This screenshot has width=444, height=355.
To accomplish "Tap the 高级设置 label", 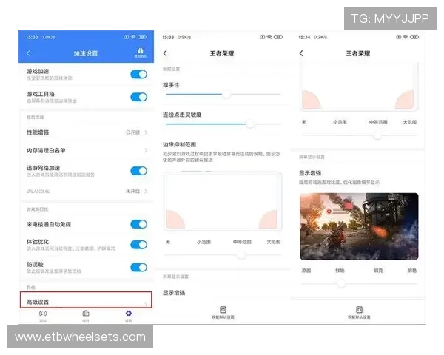I will pyautogui.click(x=38, y=302).
